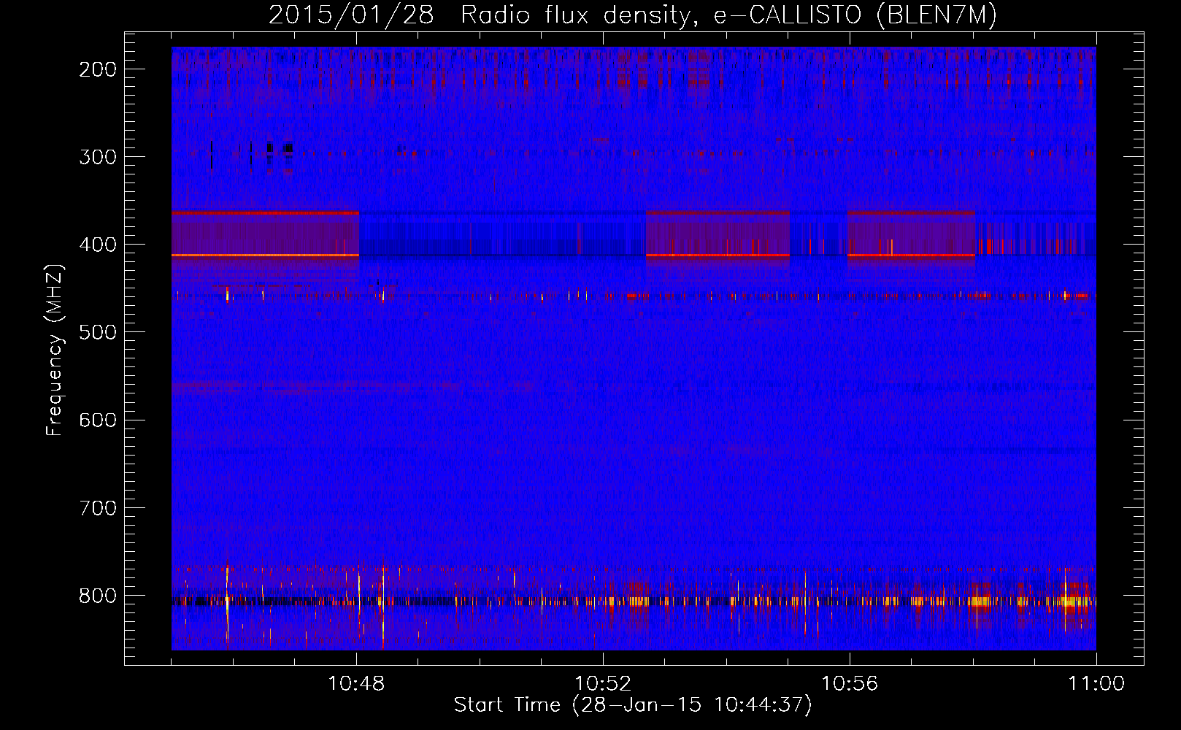1181x730 pixels.
Task: Click the 11:00 time tick label
Action: [x=1096, y=684]
